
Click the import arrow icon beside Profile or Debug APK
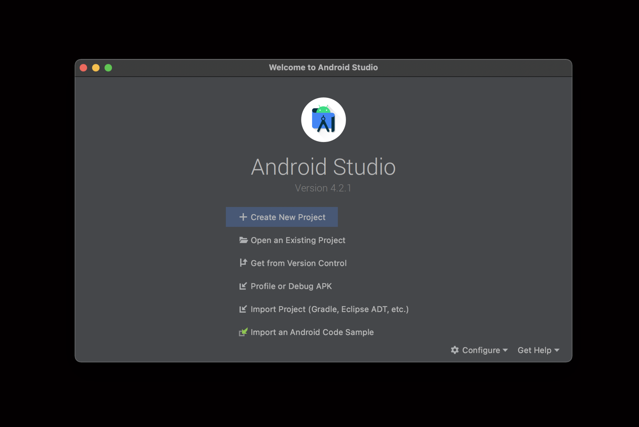(244, 286)
